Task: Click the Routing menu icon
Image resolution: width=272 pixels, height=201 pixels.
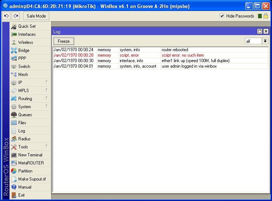Action: [14, 99]
